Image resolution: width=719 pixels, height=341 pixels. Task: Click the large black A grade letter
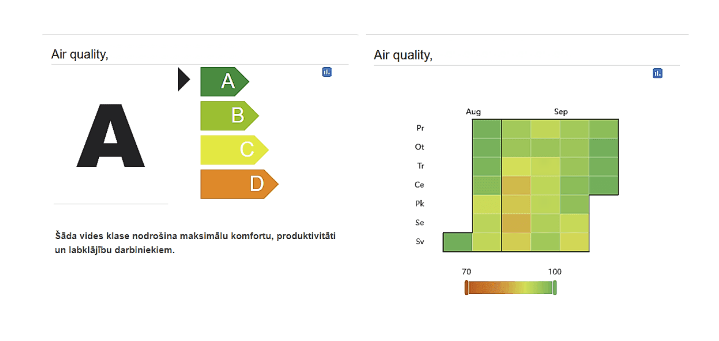[111, 136]
